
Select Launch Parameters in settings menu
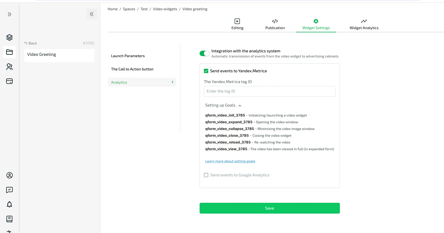pyautogui.click(x=128, y=56)
